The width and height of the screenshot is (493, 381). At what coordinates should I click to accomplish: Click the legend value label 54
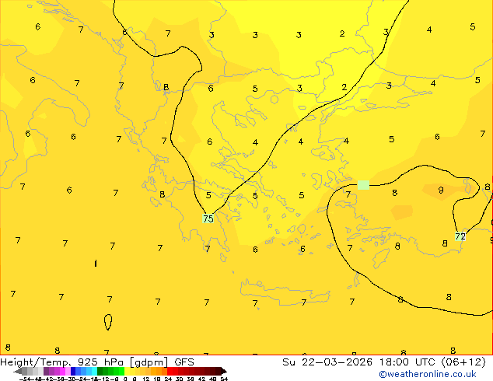(224, 379)
